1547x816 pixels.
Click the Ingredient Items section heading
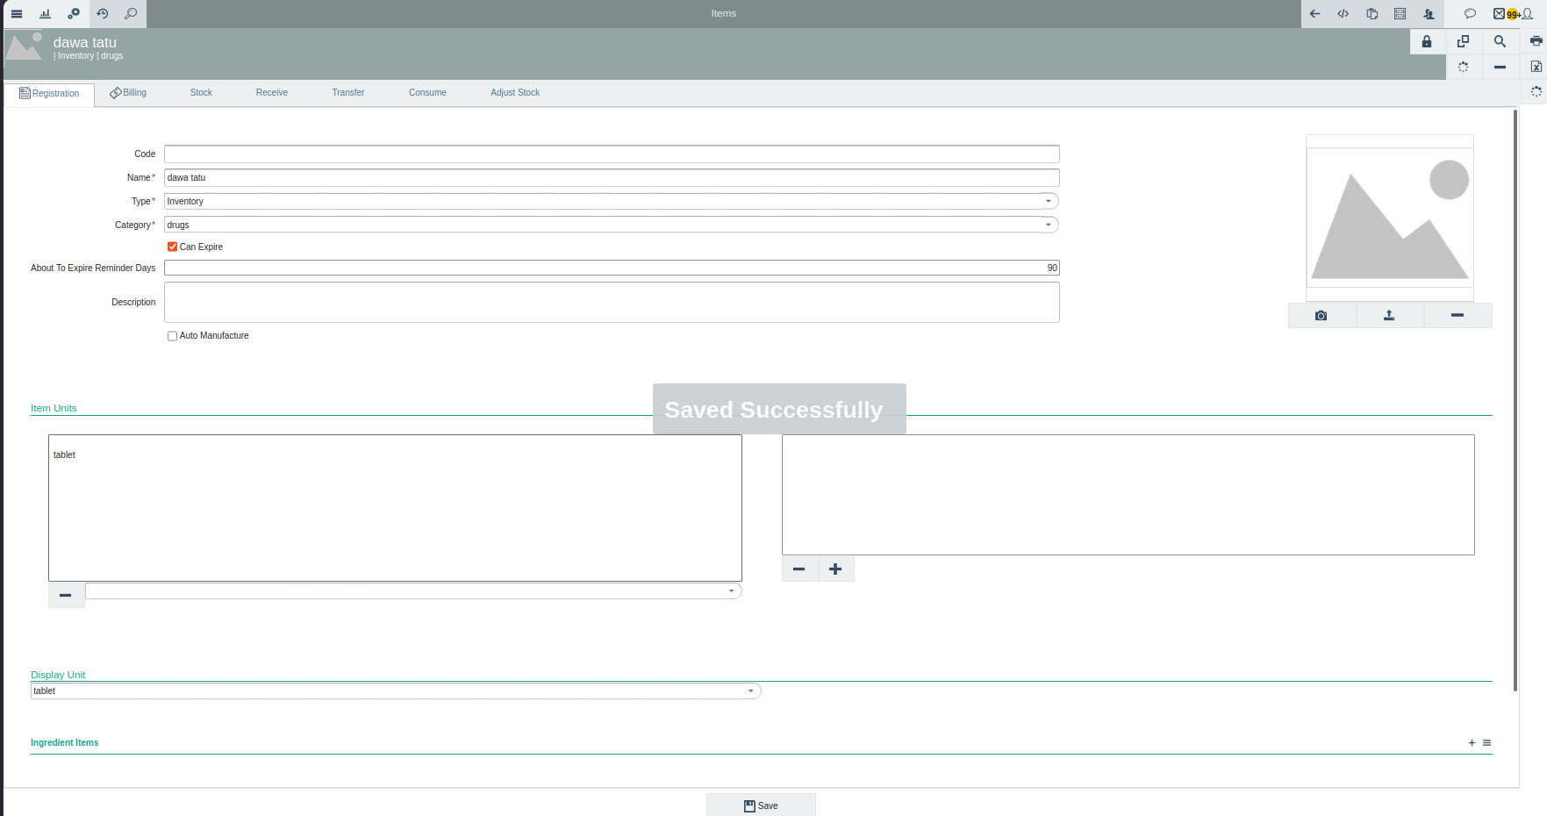pos(65,743)
